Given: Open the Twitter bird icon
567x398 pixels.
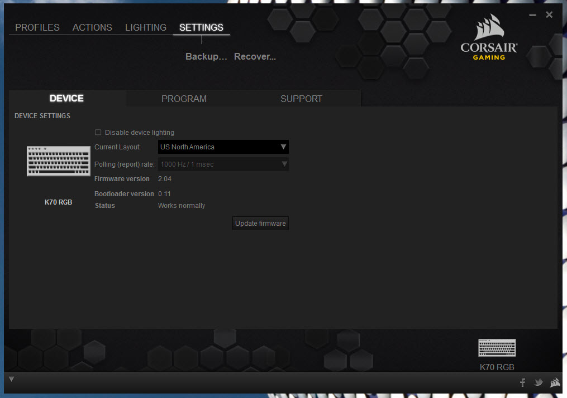Looking at the screenshot, I should pyautogui.click(x=539, y=382).
